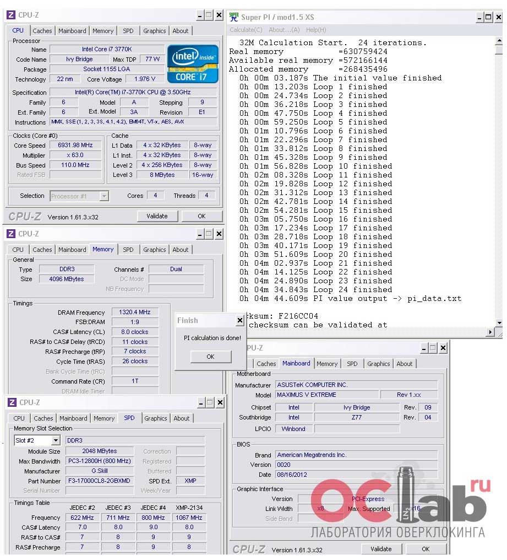Click the Intel Core i7 logo badge
The width and height of the screenshot is (507, 560).
click(193, 63)
